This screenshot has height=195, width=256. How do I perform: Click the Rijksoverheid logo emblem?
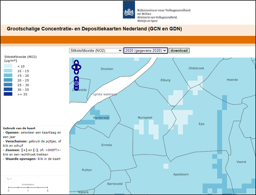pyautogui.click(x=129, y=10)
